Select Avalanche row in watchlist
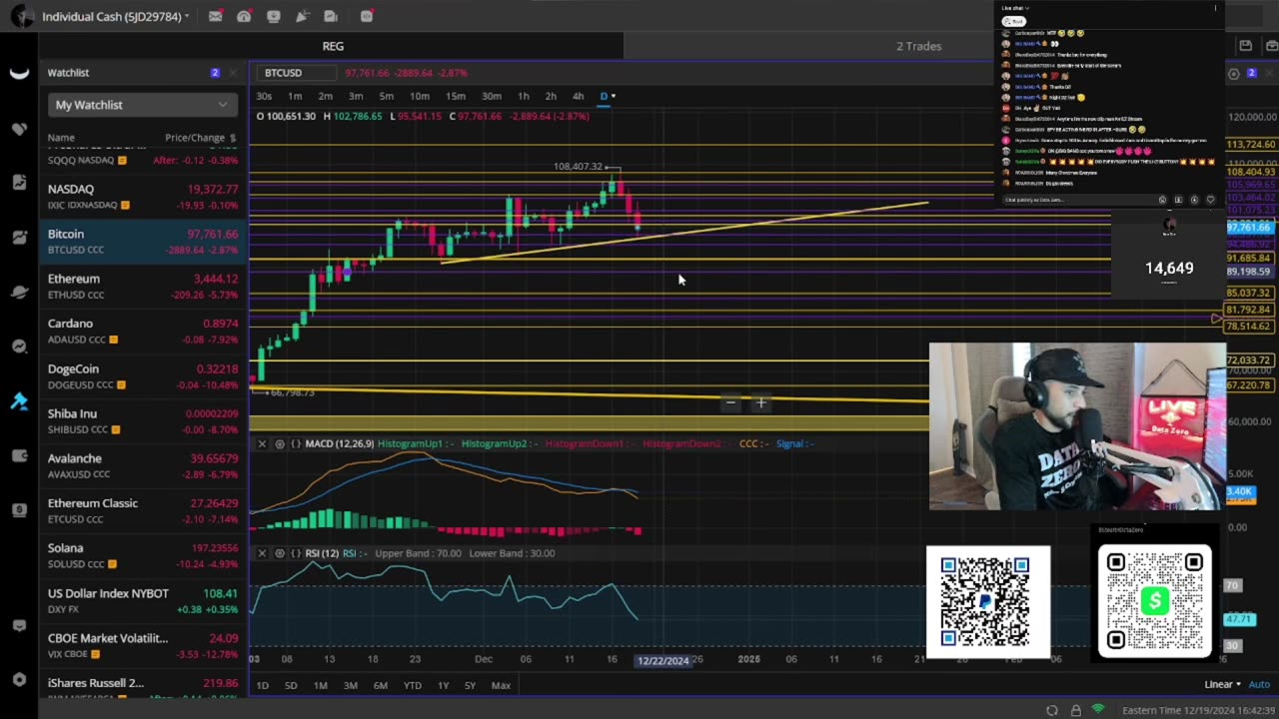The image size is (1279, 719). click(x=143, y=466)
